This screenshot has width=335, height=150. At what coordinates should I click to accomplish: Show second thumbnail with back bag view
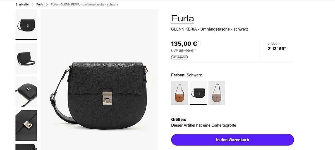coord(26,58)
